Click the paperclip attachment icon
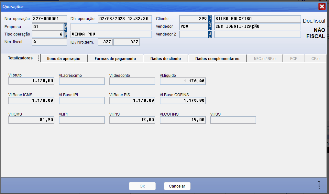The image size is (329, 194). (x=319, y=185)
